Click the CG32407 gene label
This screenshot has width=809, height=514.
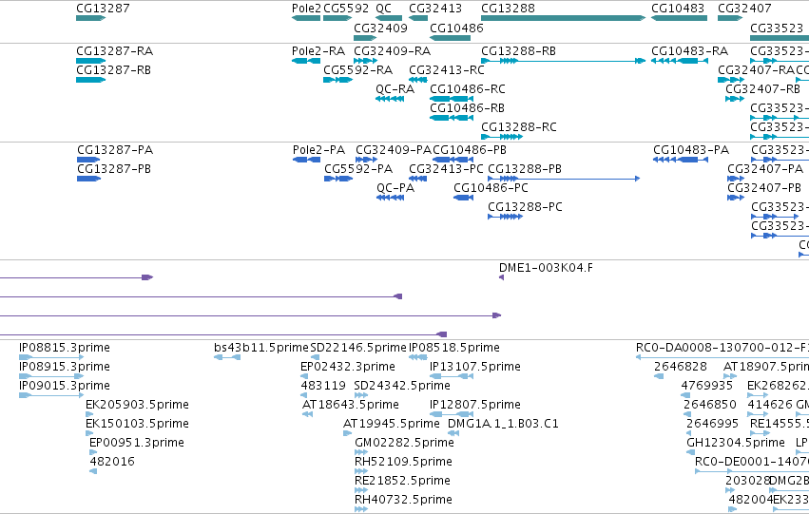point(744,9)
